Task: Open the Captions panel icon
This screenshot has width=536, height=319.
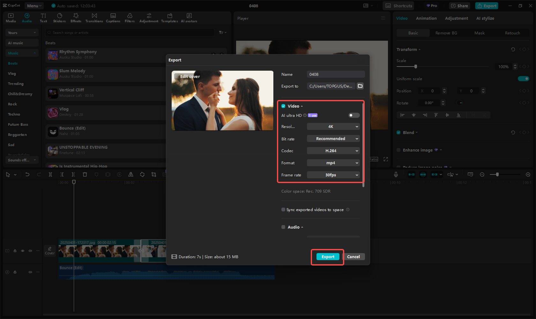Action: [x=113, y=18]
